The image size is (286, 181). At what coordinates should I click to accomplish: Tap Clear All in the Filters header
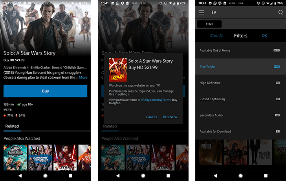coord(217,36)
